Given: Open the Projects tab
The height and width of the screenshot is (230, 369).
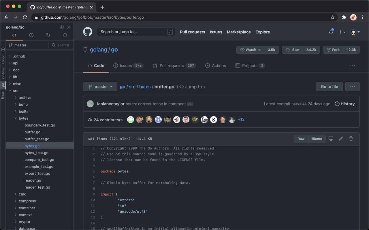Looking at the screenshot, I should click(250, 66).
